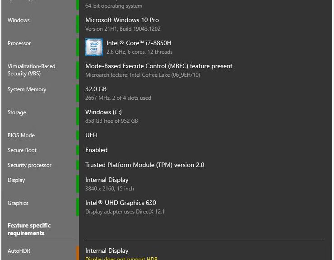Select Microarchitecture: Intel Coffee Lake text
This screenshot has height=260, width=334.
143,75
